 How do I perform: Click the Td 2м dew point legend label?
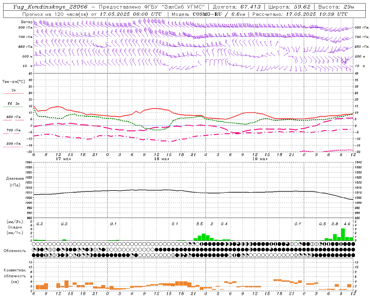coord(13,103)
